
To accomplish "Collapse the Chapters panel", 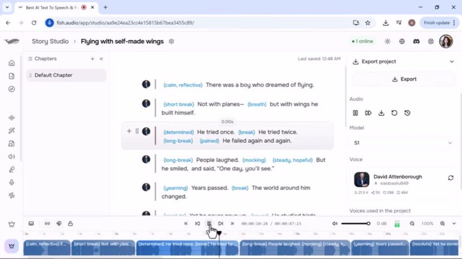I will (x=101, y=59).
